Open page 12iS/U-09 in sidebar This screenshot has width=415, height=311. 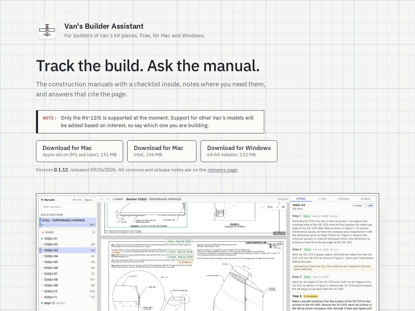click(68, 285)
